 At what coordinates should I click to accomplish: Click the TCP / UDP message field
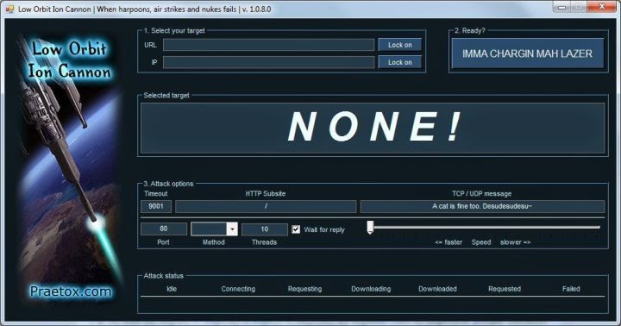(x=482, y=206)
